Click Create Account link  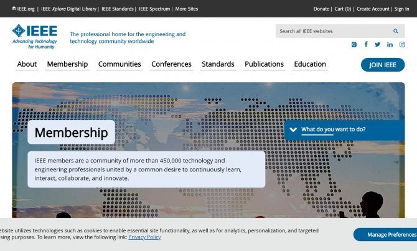(x=373, y=9)
